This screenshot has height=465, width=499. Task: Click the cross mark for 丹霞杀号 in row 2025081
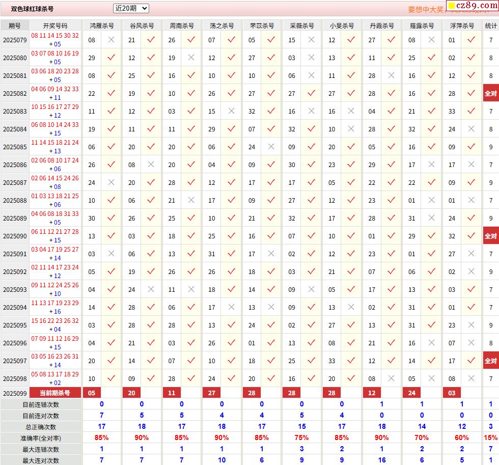(x=391, y=75)
